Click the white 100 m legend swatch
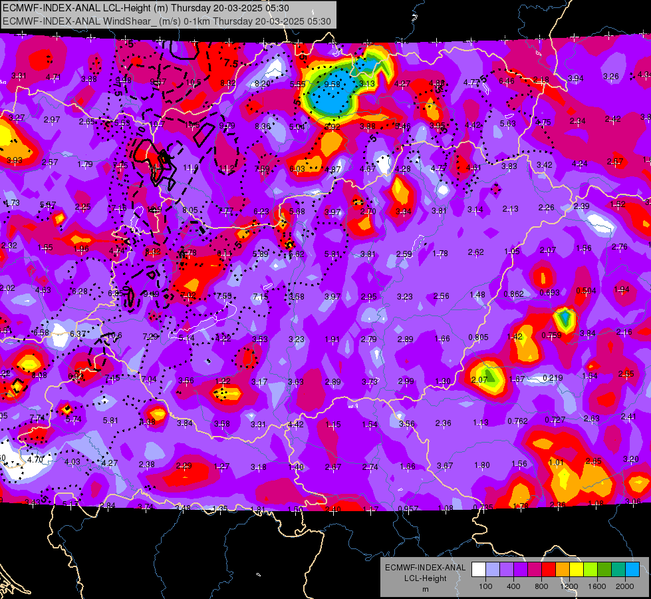The height and width of the screenshot is (599, 651). tap(479, 569)
